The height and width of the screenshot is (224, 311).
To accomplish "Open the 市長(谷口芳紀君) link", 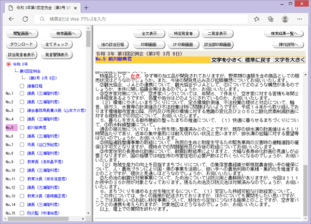I will 43,144.
